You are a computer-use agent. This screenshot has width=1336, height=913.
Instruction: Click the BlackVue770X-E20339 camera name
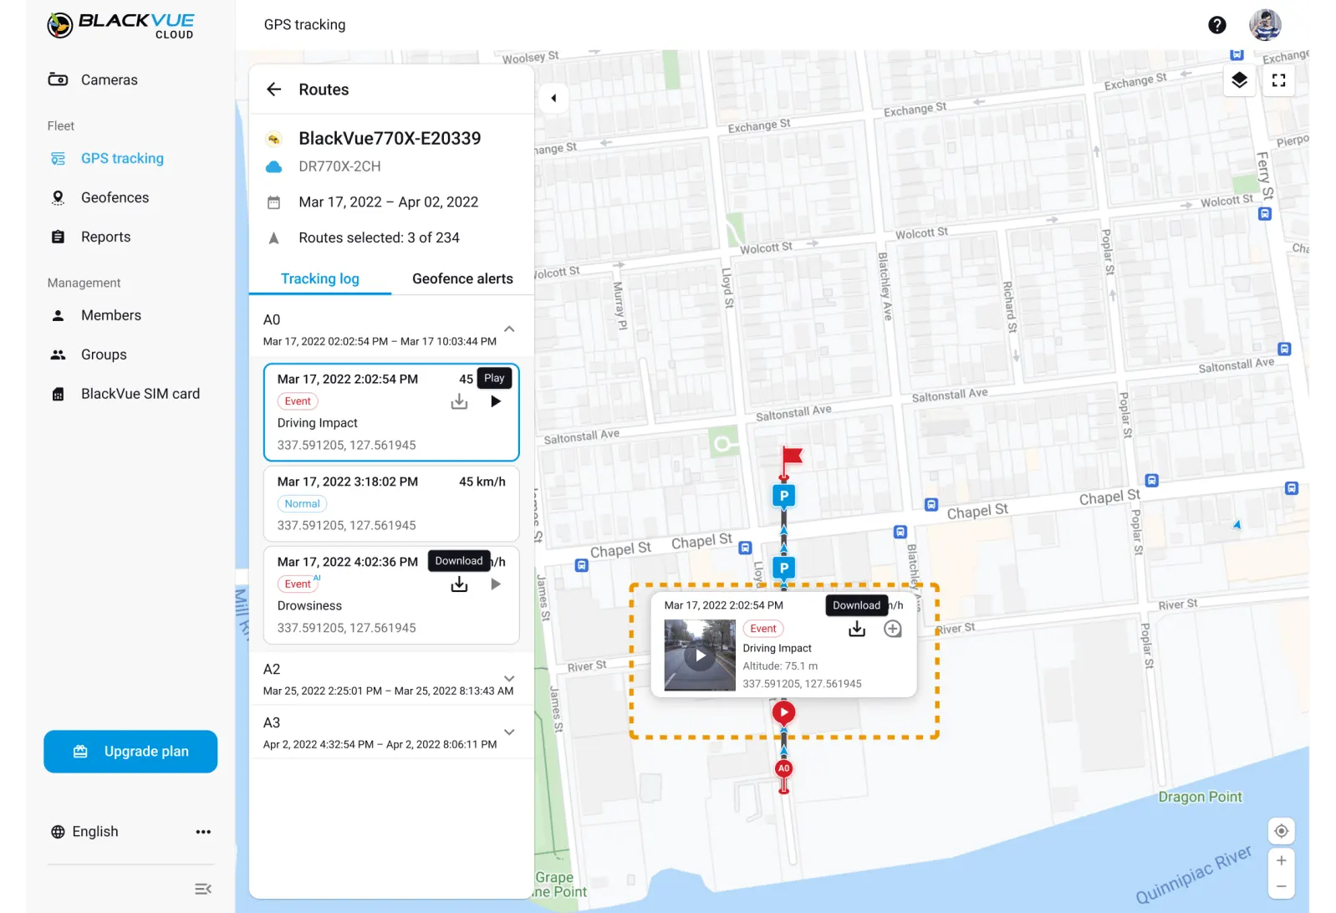pyautogui.click(x=390, y=139)
